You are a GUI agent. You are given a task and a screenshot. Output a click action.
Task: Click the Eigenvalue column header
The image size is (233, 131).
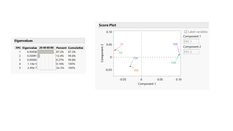pos(30,48)
